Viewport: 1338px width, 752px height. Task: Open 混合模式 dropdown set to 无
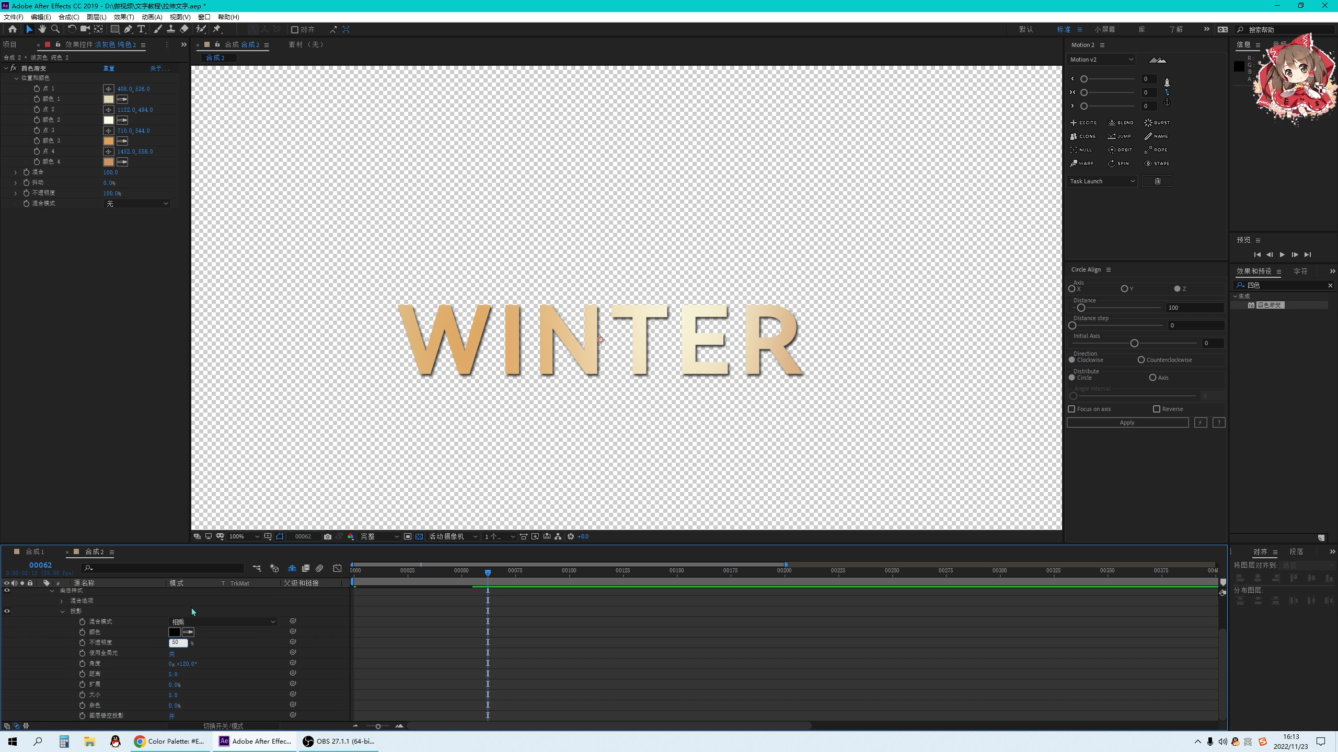point(137,204)
